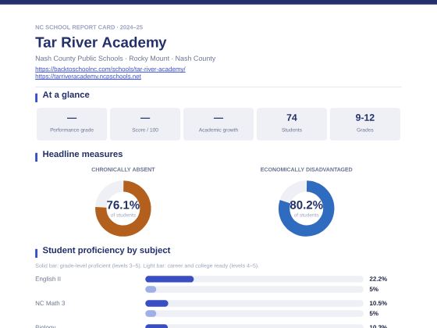This screenshot has width=437, height=328.
Task: Click the NC Math 3 subject label
Action: coord(50,303)
